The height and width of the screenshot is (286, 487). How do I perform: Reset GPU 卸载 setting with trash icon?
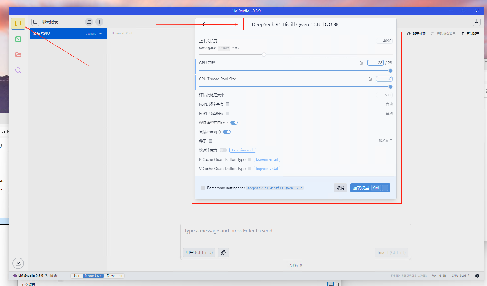361,63
